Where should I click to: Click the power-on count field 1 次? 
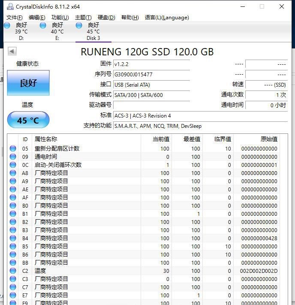click(266, 95)
